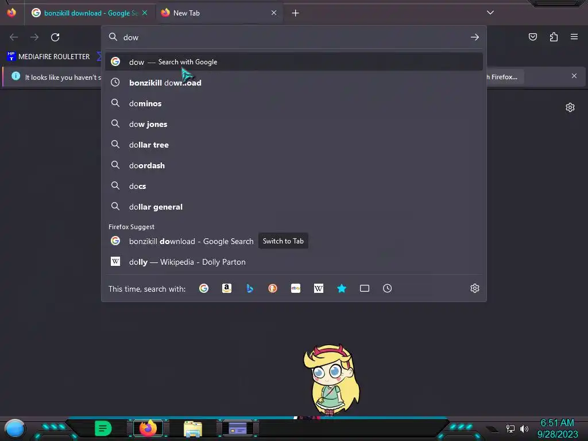Search this time with eBay
Viewport: 588px width, 441px height.
tap(296, 288)
